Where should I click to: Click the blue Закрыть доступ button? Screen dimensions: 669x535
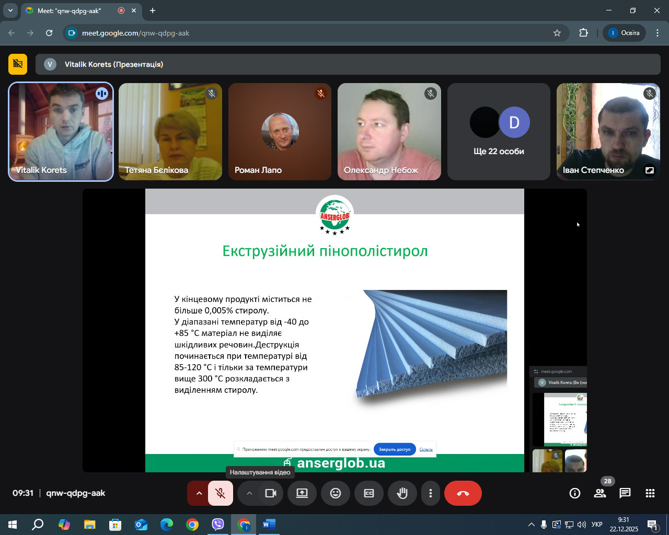[x=395, y=449]
